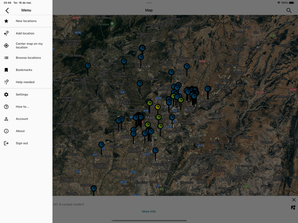Click the add-pin icon next to Add location
Screen dimensions: 298x223
click(x=6, y=34)
